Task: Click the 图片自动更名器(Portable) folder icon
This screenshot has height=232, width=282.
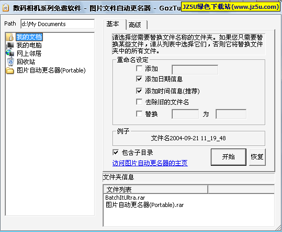Action: tap(10, 70)
